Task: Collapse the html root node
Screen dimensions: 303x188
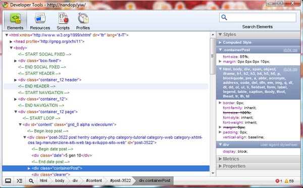Action: pos(7,35)
